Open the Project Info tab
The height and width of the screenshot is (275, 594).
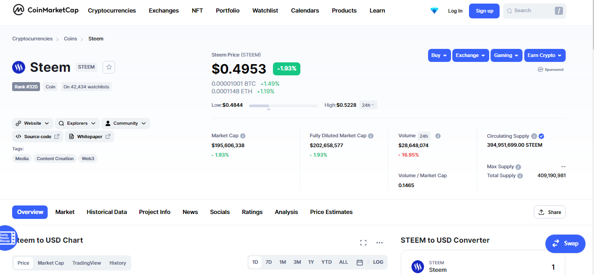(x=155, y=212)
